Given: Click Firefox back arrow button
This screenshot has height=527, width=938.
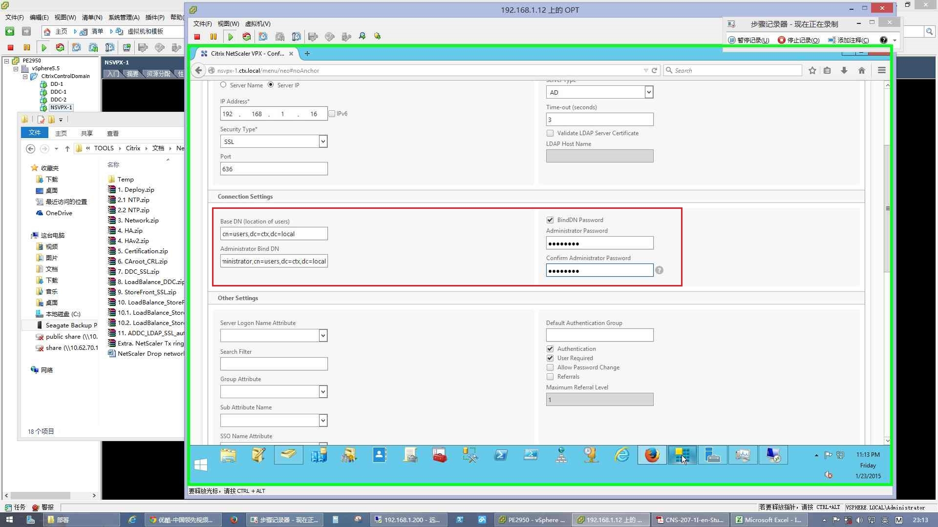Looking at the screenshot, I should point(198,70).
